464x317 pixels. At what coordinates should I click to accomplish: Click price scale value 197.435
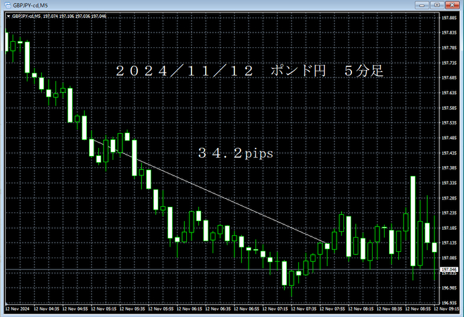449,153
